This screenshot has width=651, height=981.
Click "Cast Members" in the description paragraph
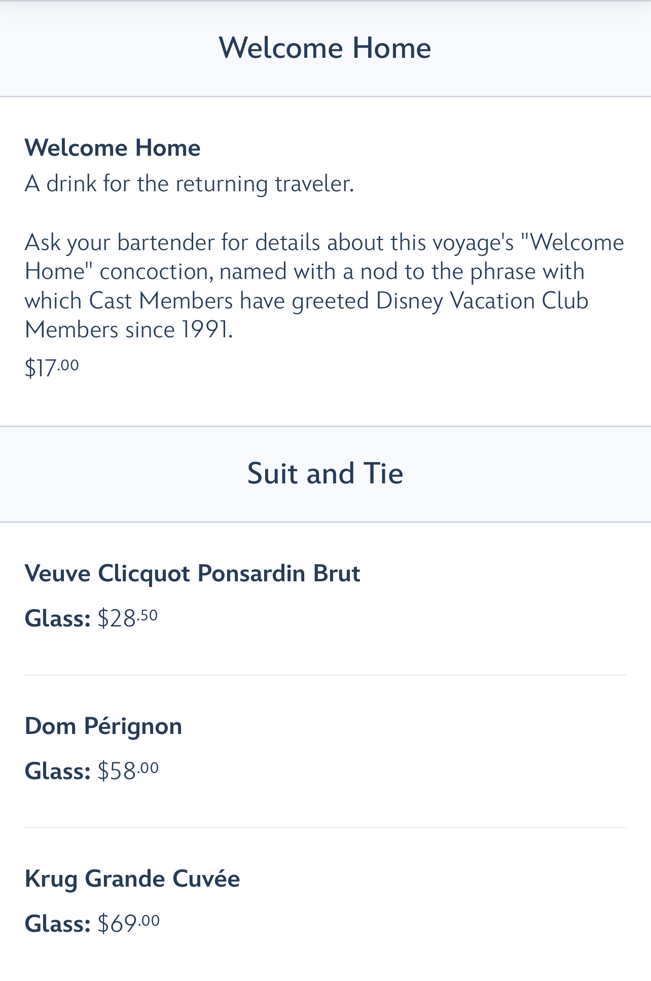tap(161, 301)
